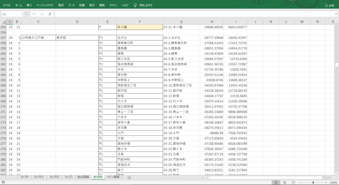Click the previous sheet navigation arrow
This screenshot has height=185, width=339.
[x=5, y=178]
